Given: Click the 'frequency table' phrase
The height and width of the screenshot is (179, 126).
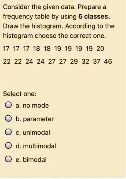Looking at the screenshot, I should click(x=27, y=17).
